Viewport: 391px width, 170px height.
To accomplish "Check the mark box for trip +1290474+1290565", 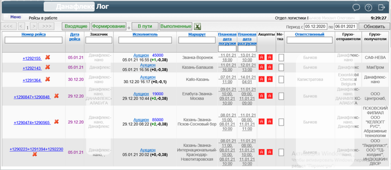I will click(x=281, y=122).
